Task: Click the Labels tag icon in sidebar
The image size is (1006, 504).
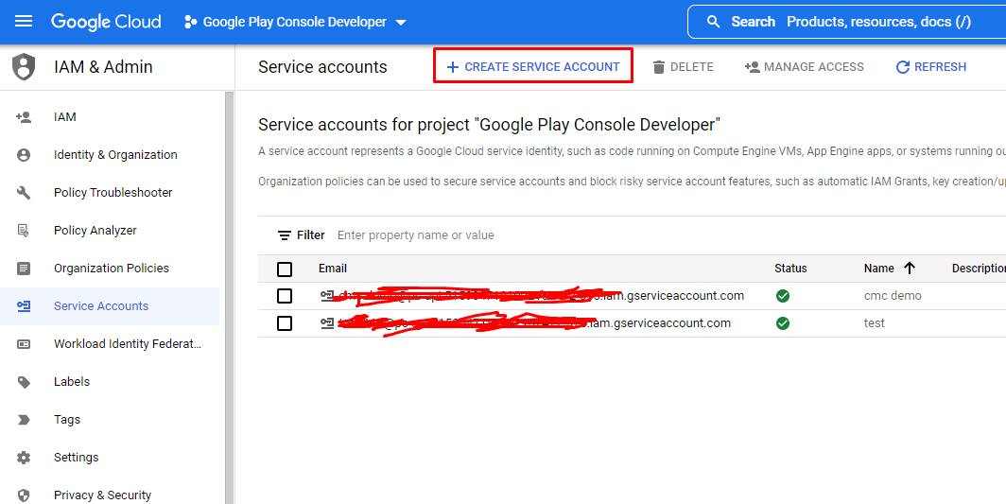Action: coord(24,382)
